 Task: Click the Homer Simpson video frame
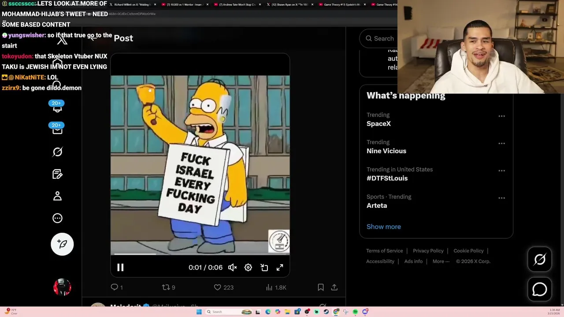[x=200, y=165]
